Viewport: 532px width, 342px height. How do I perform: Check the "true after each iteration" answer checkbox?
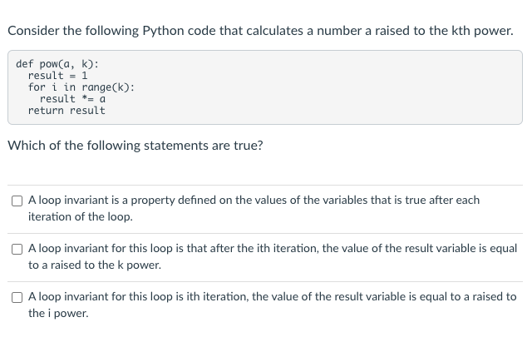[17, 201]
